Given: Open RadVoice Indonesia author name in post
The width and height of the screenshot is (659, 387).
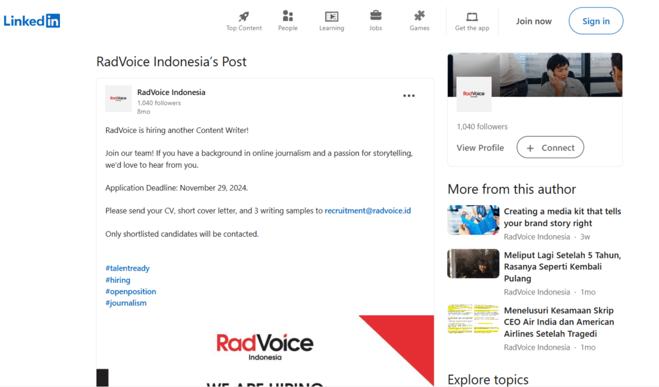Looking at the screenshot, I should click(x=171, y=93).
